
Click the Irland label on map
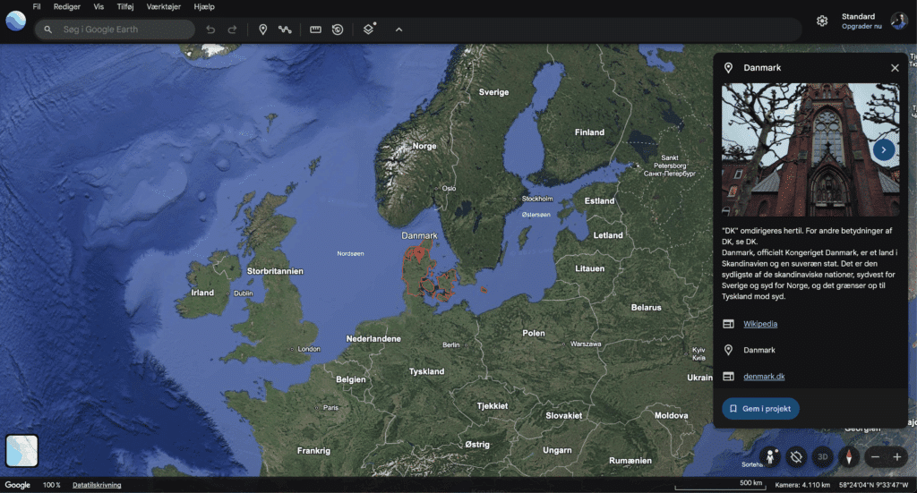(202, 293)
